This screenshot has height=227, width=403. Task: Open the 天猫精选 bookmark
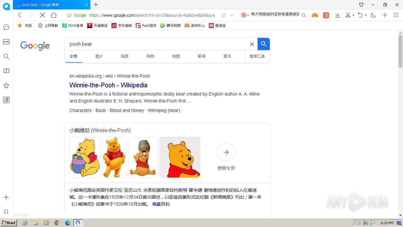pyautogui.click(x=97, y=26)
